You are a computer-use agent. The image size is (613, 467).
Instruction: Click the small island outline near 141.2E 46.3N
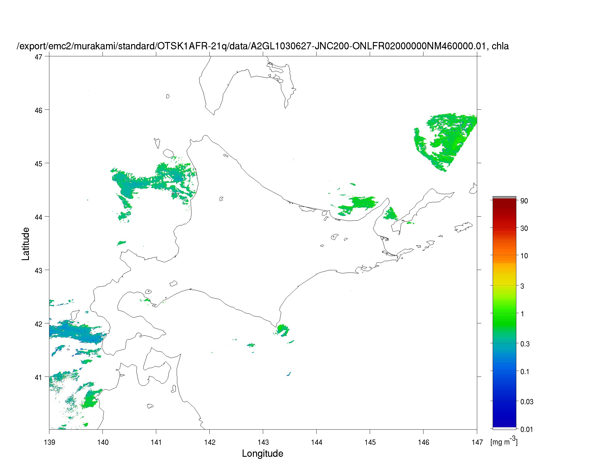tap(168, 96)
